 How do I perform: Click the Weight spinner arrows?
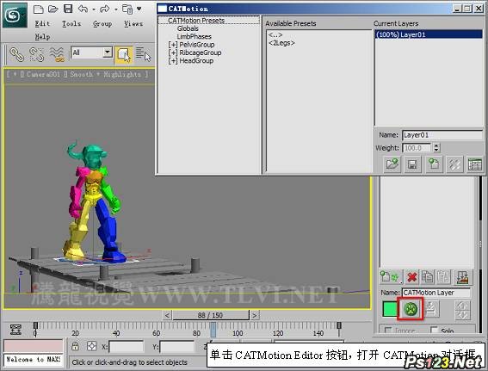(x=436, y=147)
